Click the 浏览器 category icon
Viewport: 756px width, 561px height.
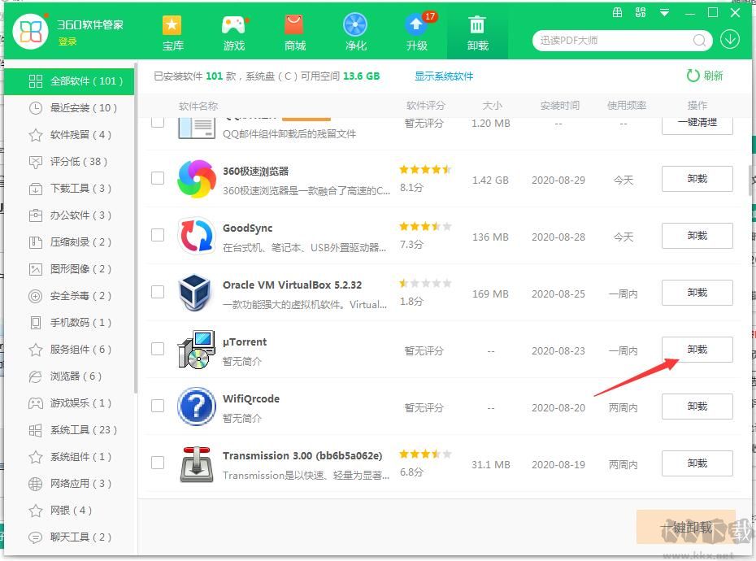point(35,376)
